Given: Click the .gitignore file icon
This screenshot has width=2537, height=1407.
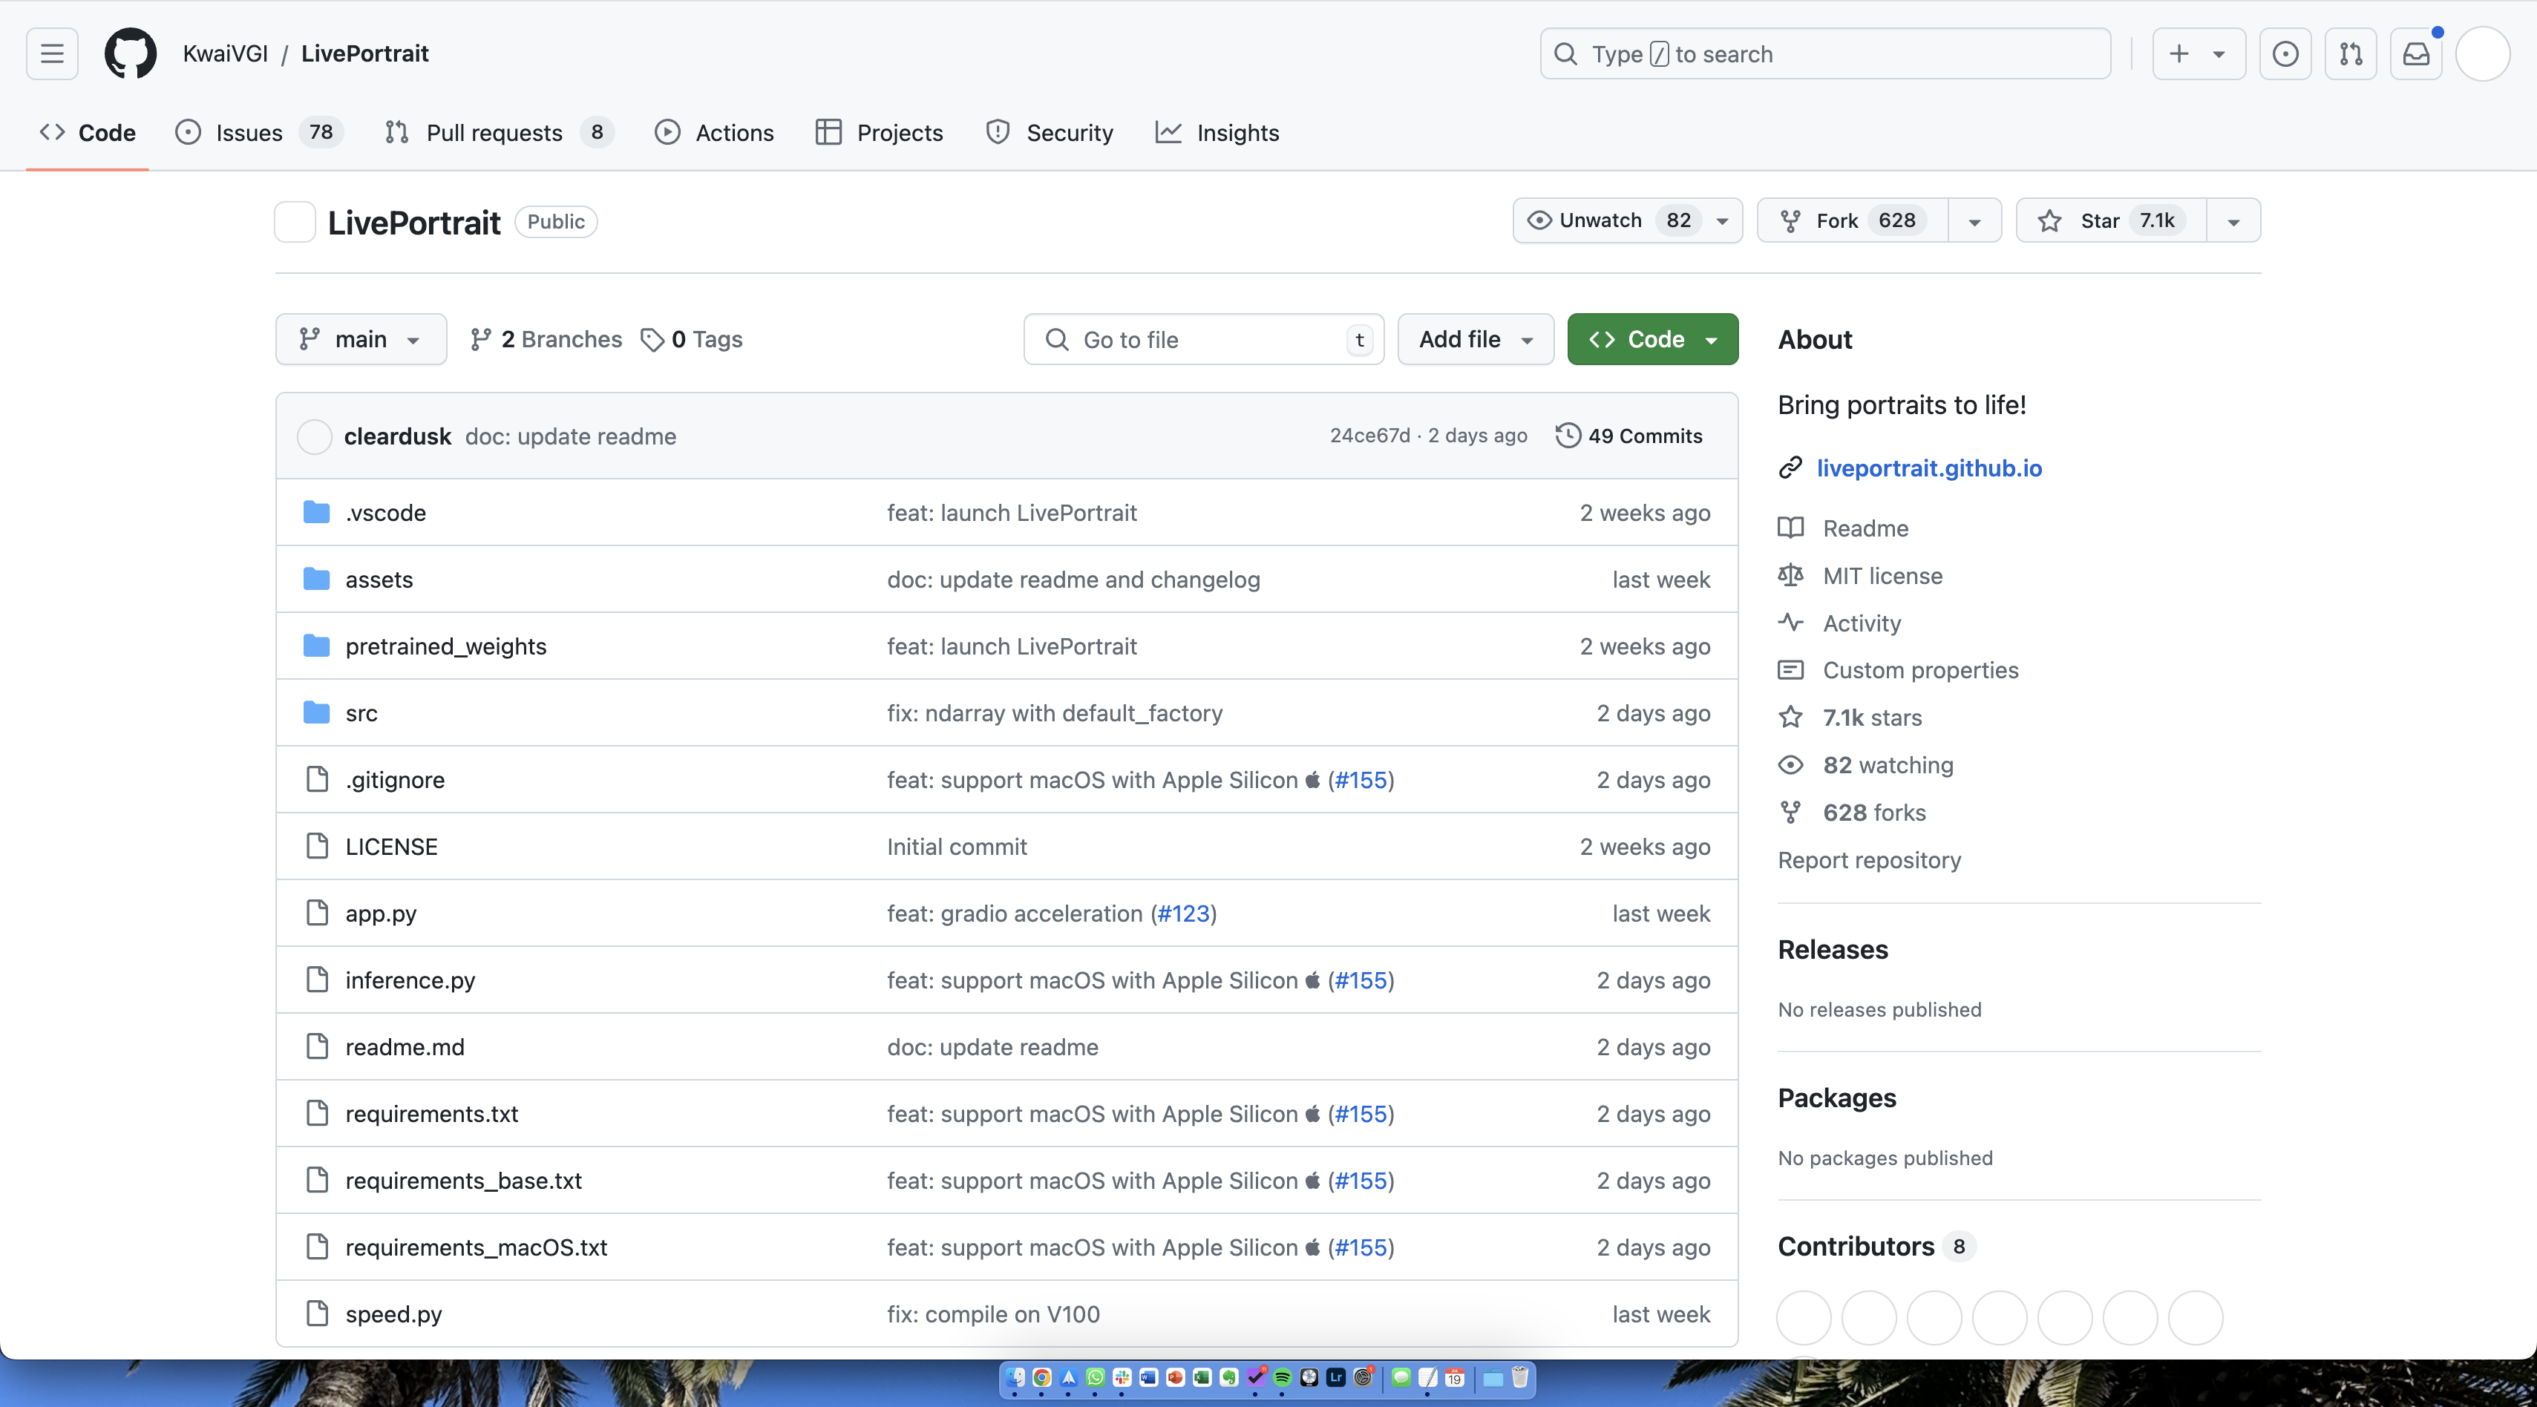Looking at the screenshot, I should (316, 779).
